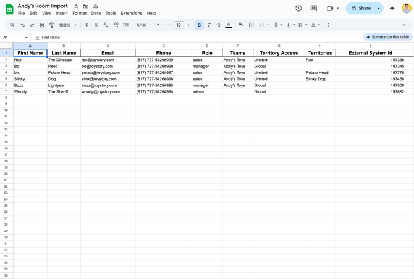Decrease decimal places
This screenshot has height=279, width=414.
[106, 25]
